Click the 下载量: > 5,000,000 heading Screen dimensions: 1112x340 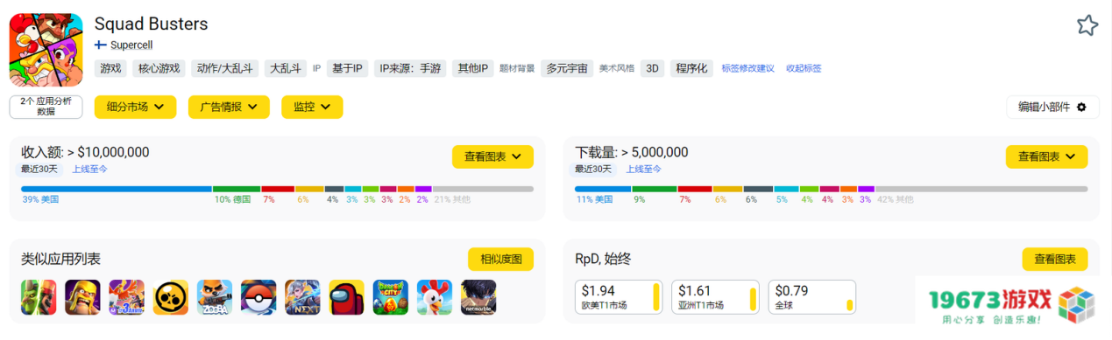[631, 152]
